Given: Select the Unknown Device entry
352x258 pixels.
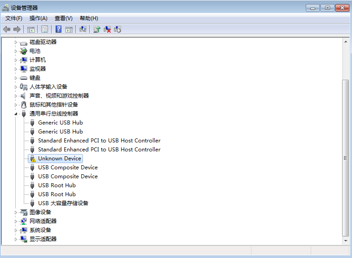Looking at the screenshot, I should (60, 159).
